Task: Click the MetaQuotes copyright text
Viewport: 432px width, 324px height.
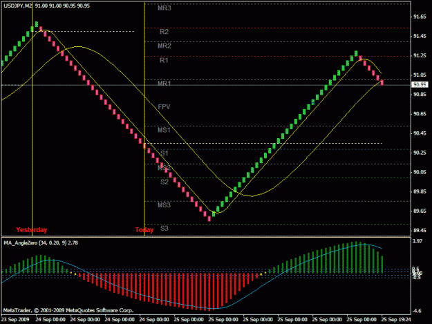Action: [68, 310]
